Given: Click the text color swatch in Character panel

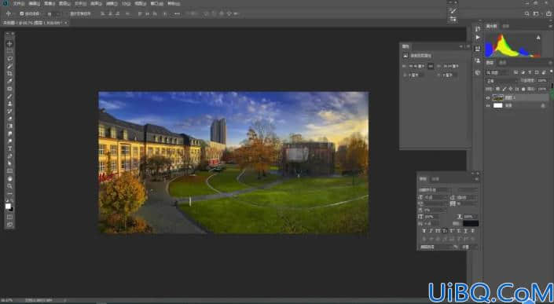Looking at the screenshot, I should tap(471, 223).
